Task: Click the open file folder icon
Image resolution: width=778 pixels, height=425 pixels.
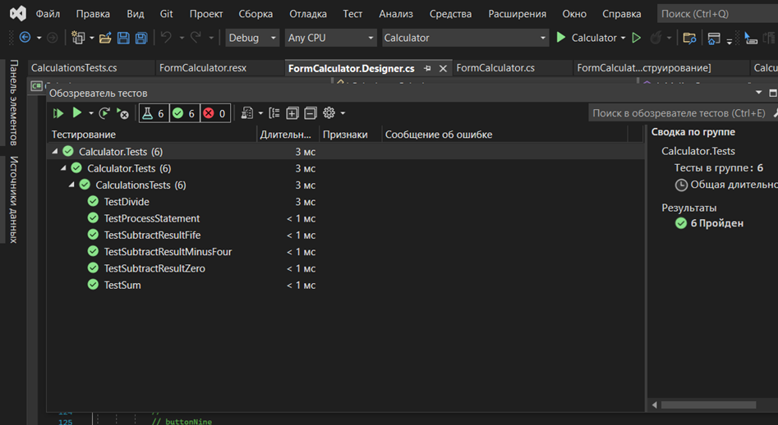Action: point(105,38)
